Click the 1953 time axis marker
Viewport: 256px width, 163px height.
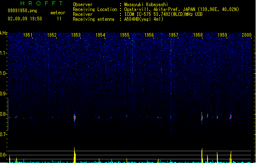pyautogui.click(x=76, y=35)
